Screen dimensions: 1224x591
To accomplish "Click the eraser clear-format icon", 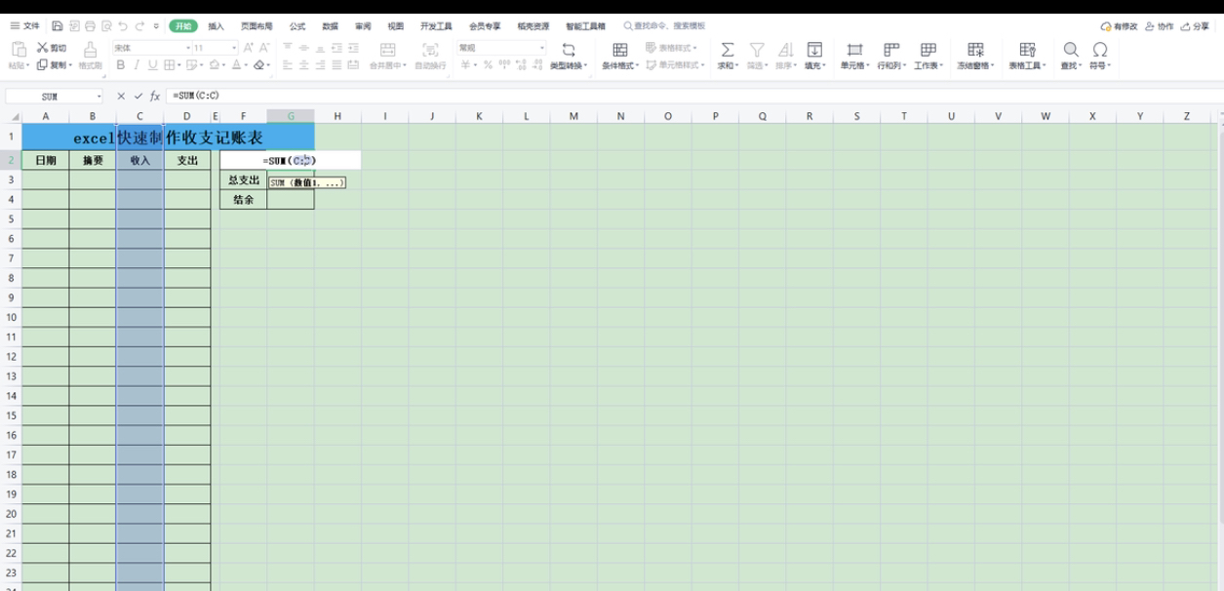I will 258,65.
